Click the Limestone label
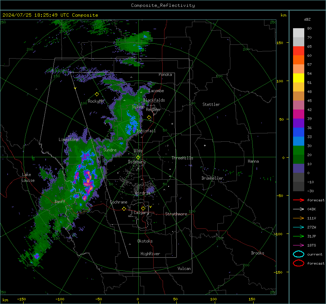The width and height of the screenshot is (326, 304). pos(68,140)
